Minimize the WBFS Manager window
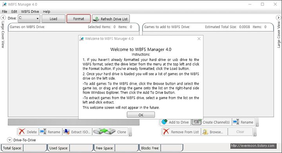The width and height of the screenshot is (282, 153). coord(250,4)
